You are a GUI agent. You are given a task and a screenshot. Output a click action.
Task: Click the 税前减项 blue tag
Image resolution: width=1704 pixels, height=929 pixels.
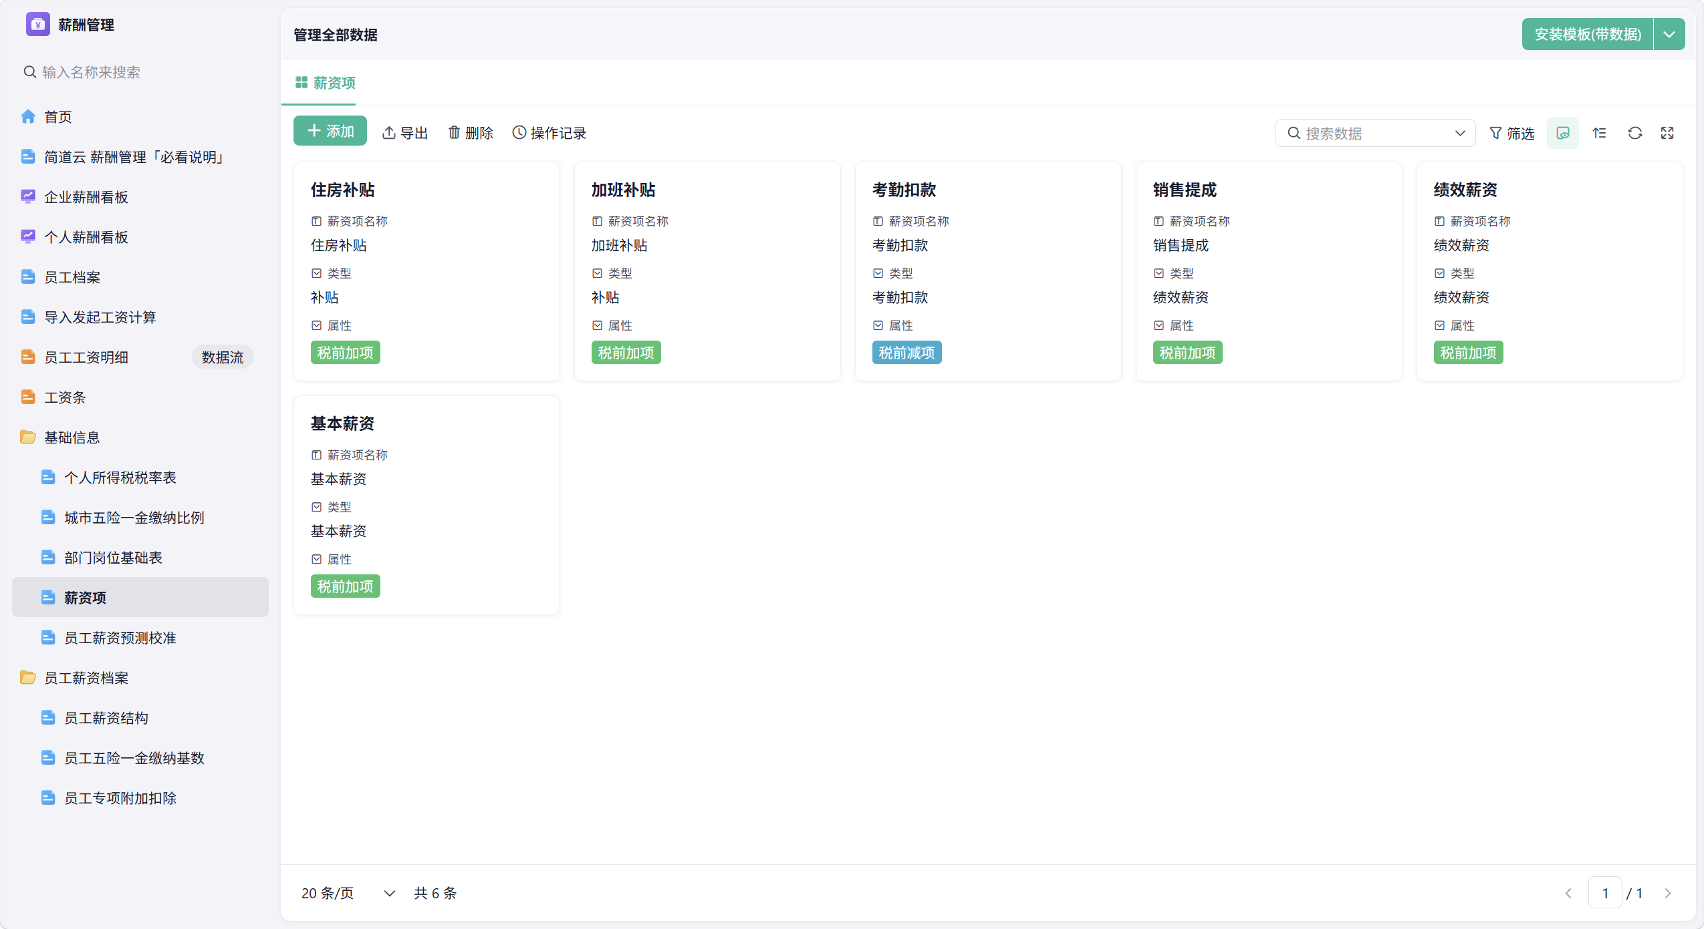[x=906, y=353]
